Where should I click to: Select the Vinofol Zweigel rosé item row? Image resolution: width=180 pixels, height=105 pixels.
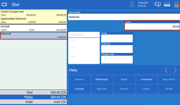[x=33, y=13]
